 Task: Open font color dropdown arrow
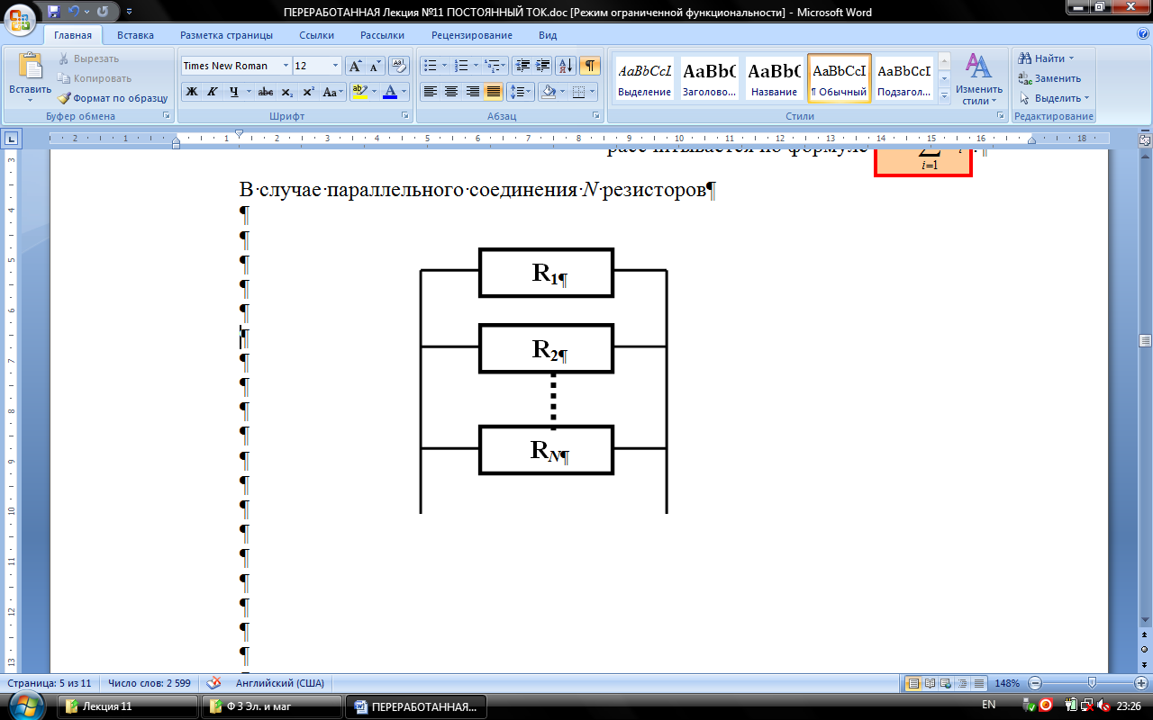404,92
